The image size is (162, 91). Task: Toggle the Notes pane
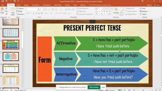coord(100,90)
